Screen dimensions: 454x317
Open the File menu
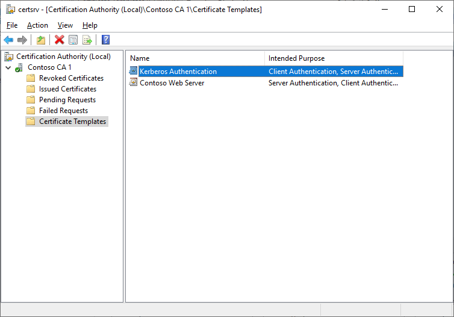pyautogui.click(x=12, y=25)
